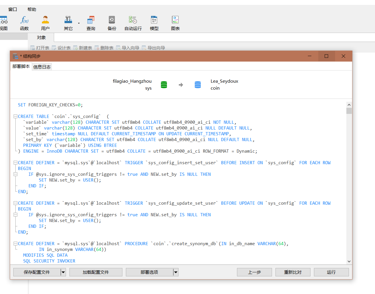Click the 结构同步 window title icon
375x294 pixels.
15,56
